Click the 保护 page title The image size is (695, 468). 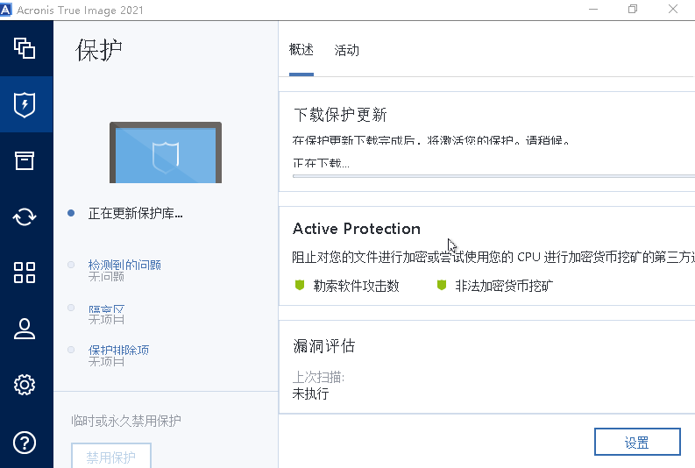point(99,50)
